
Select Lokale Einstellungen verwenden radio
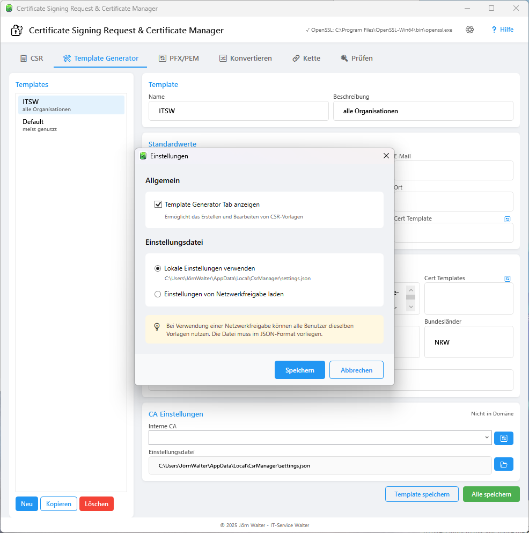(157, 268)
